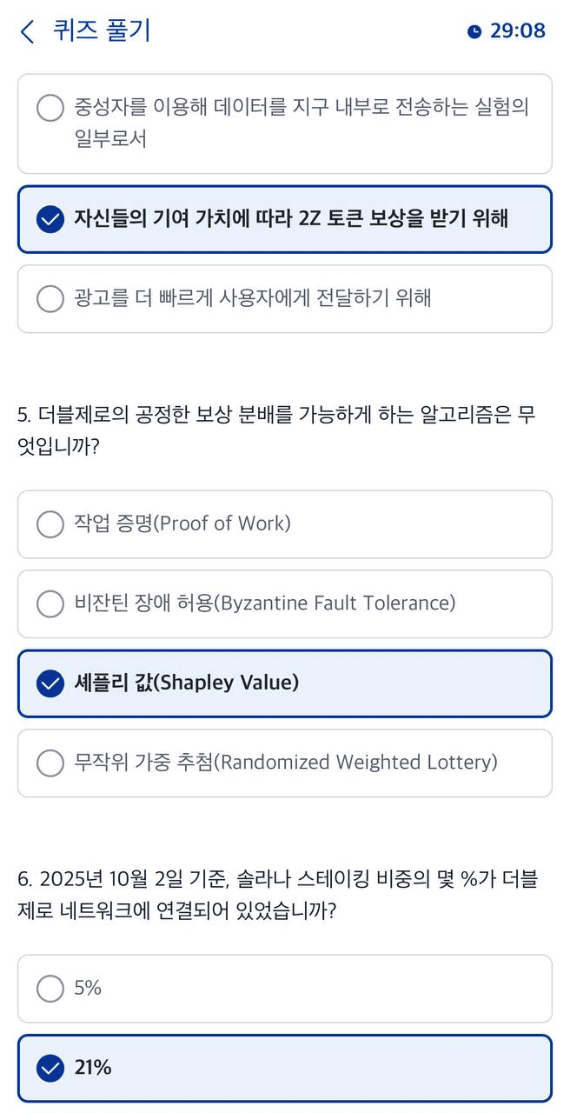Choose the 광고를 더 빠르게 answer option
This screenshot has height=1113, width=570.
click(285, 299)
